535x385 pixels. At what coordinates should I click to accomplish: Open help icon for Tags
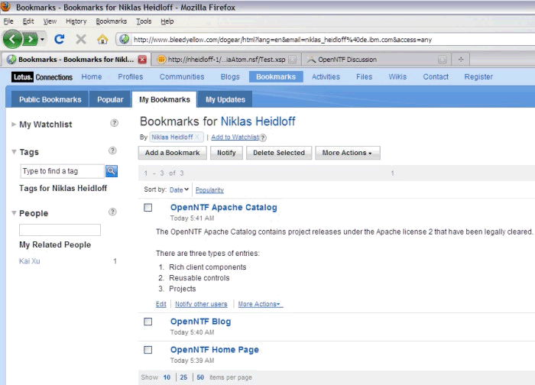112,150
